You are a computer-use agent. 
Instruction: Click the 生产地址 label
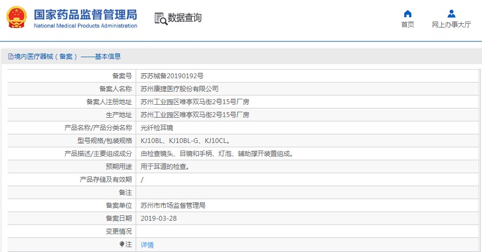[119, 114]
